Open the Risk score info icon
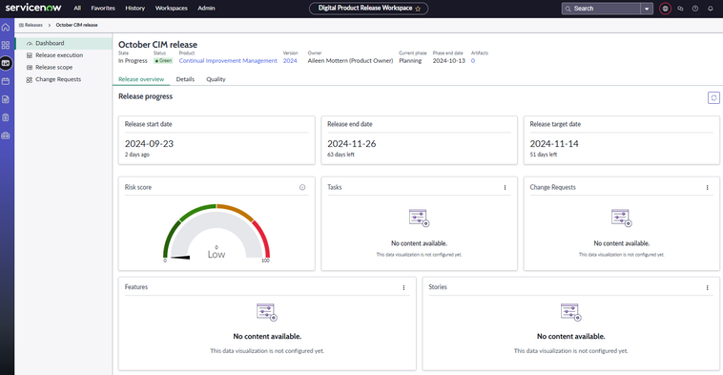 [302, 187]
